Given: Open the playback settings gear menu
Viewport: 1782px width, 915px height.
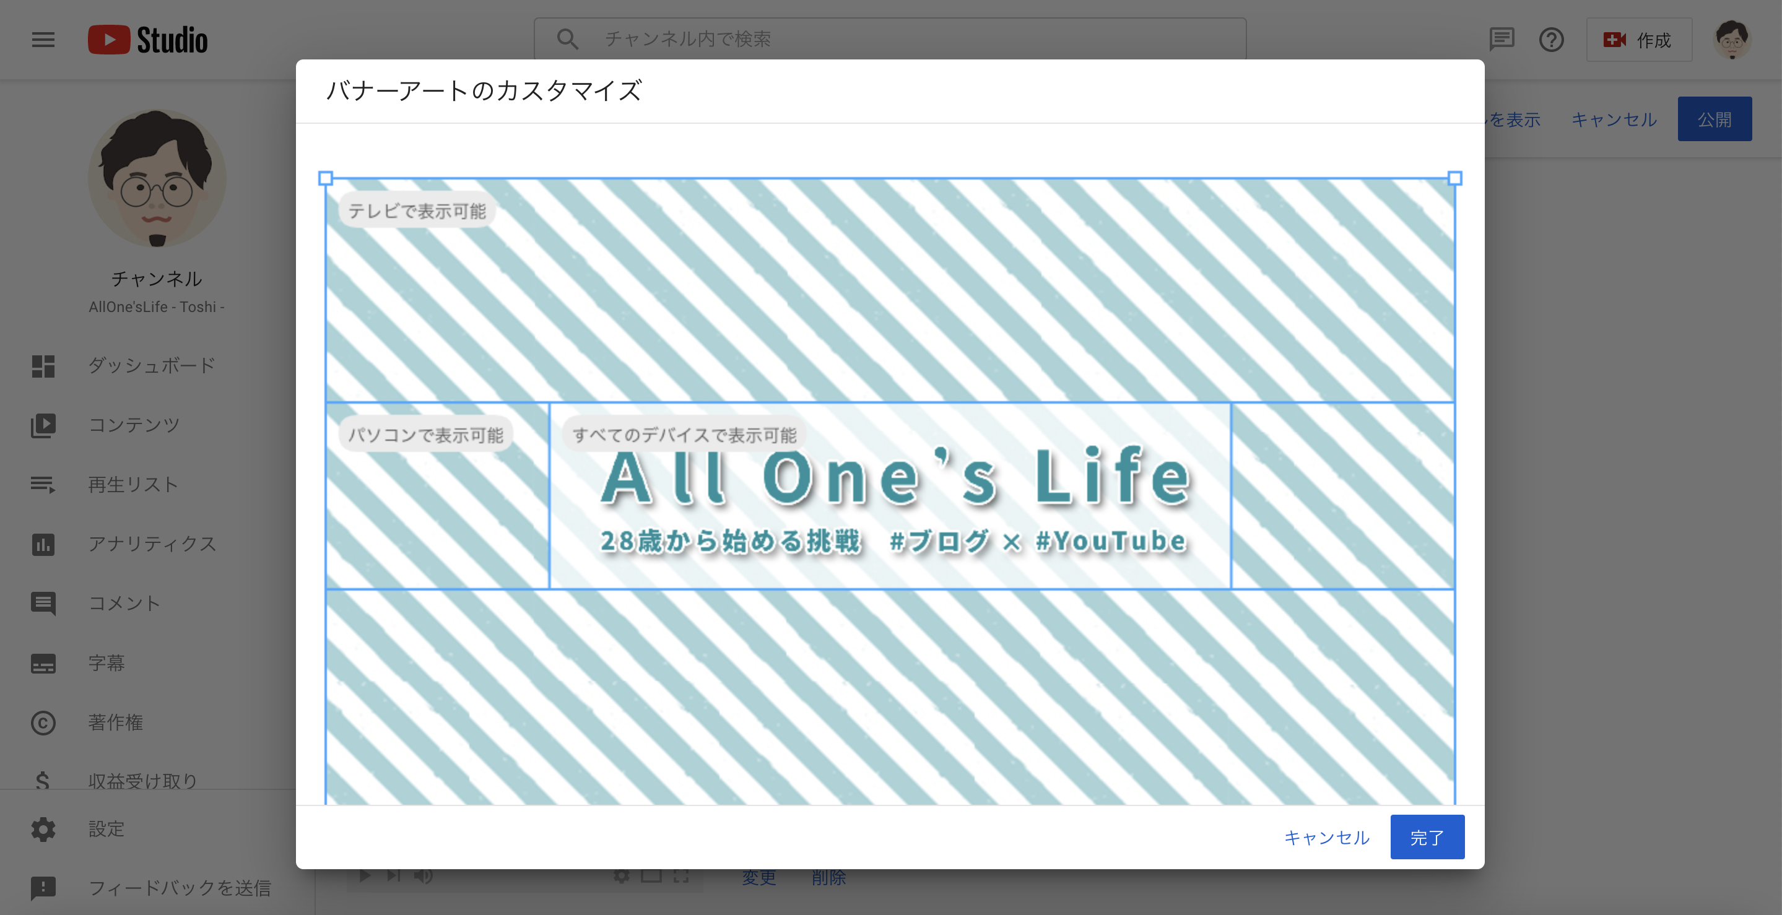Looking at the screenshot, I should pos(621,876).
